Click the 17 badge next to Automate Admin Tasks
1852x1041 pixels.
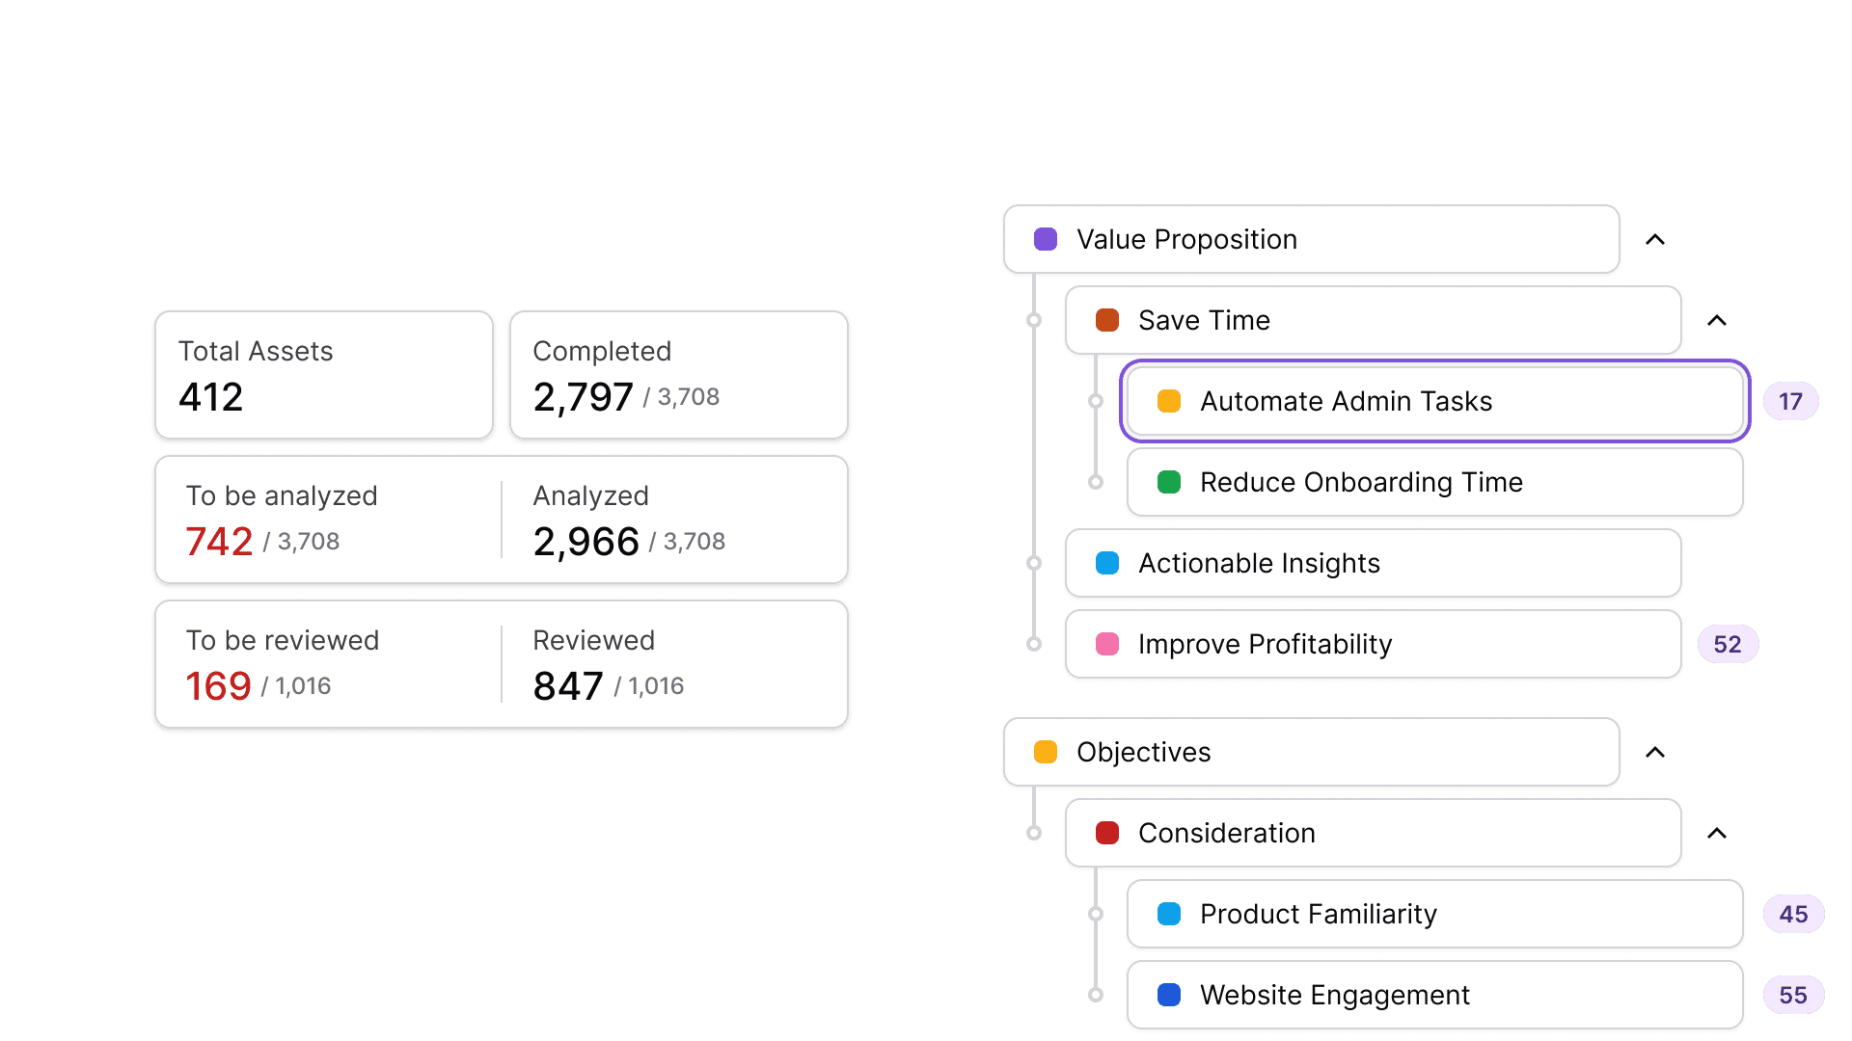pos(1790,401)
